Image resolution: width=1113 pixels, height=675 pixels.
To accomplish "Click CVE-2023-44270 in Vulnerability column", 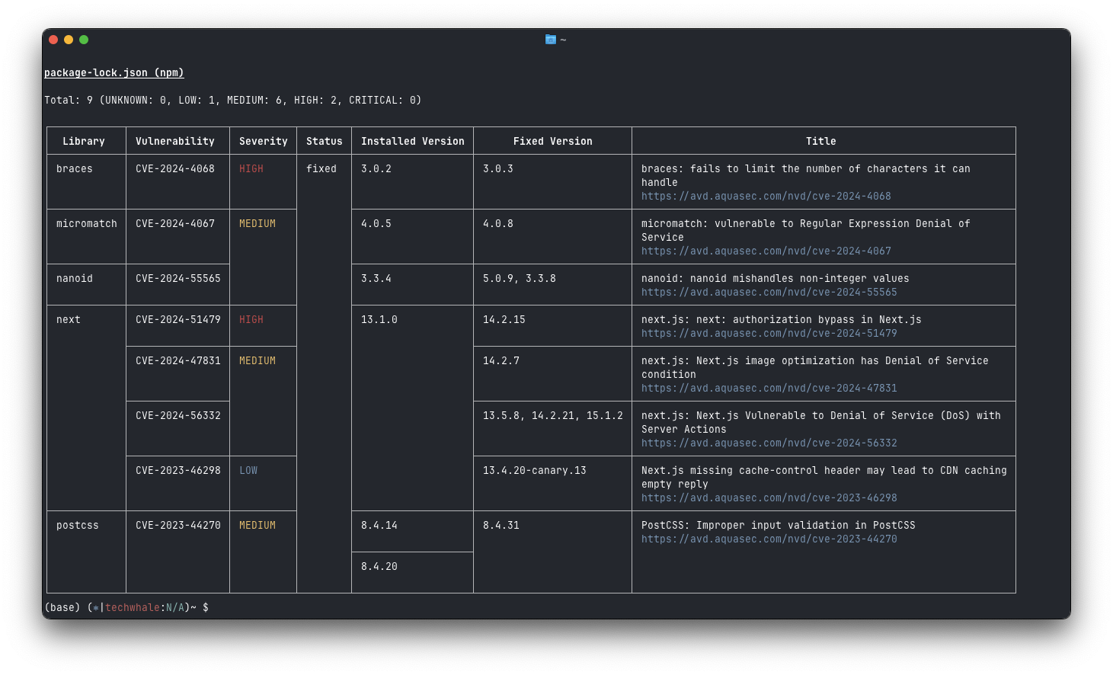I will [x=178, y=526].
